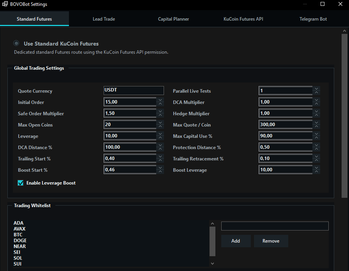Maximize the BOVOBot Settings window
The height and width of the screenshot is (271, 349).
pyautogui.click(x=322, y=4)
